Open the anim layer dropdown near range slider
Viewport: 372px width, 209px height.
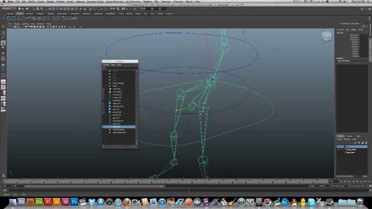[x=339, y=186]
